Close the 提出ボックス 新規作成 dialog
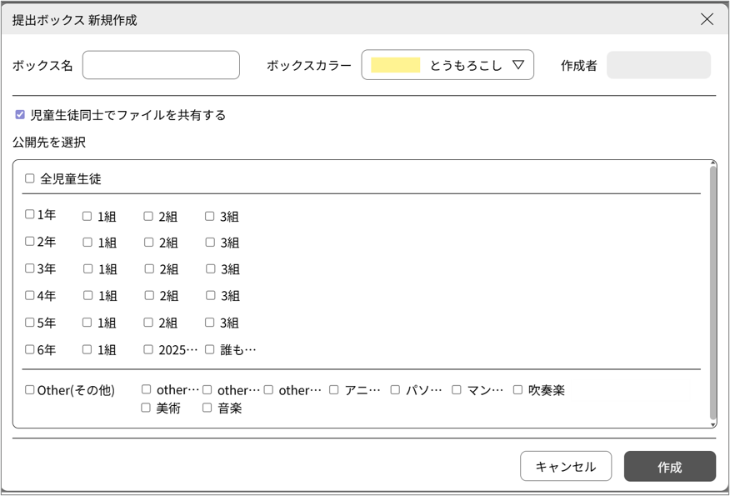The width and height of the screenshot is (730, 496). click(707, 19)
